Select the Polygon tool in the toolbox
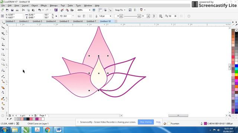Image resolution: width=238 pixels, height=133 pixels. coord(3,64)
